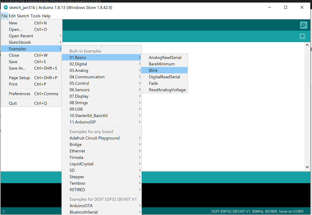Open the File menu
The image size is (312, 215).
point(4,16)
